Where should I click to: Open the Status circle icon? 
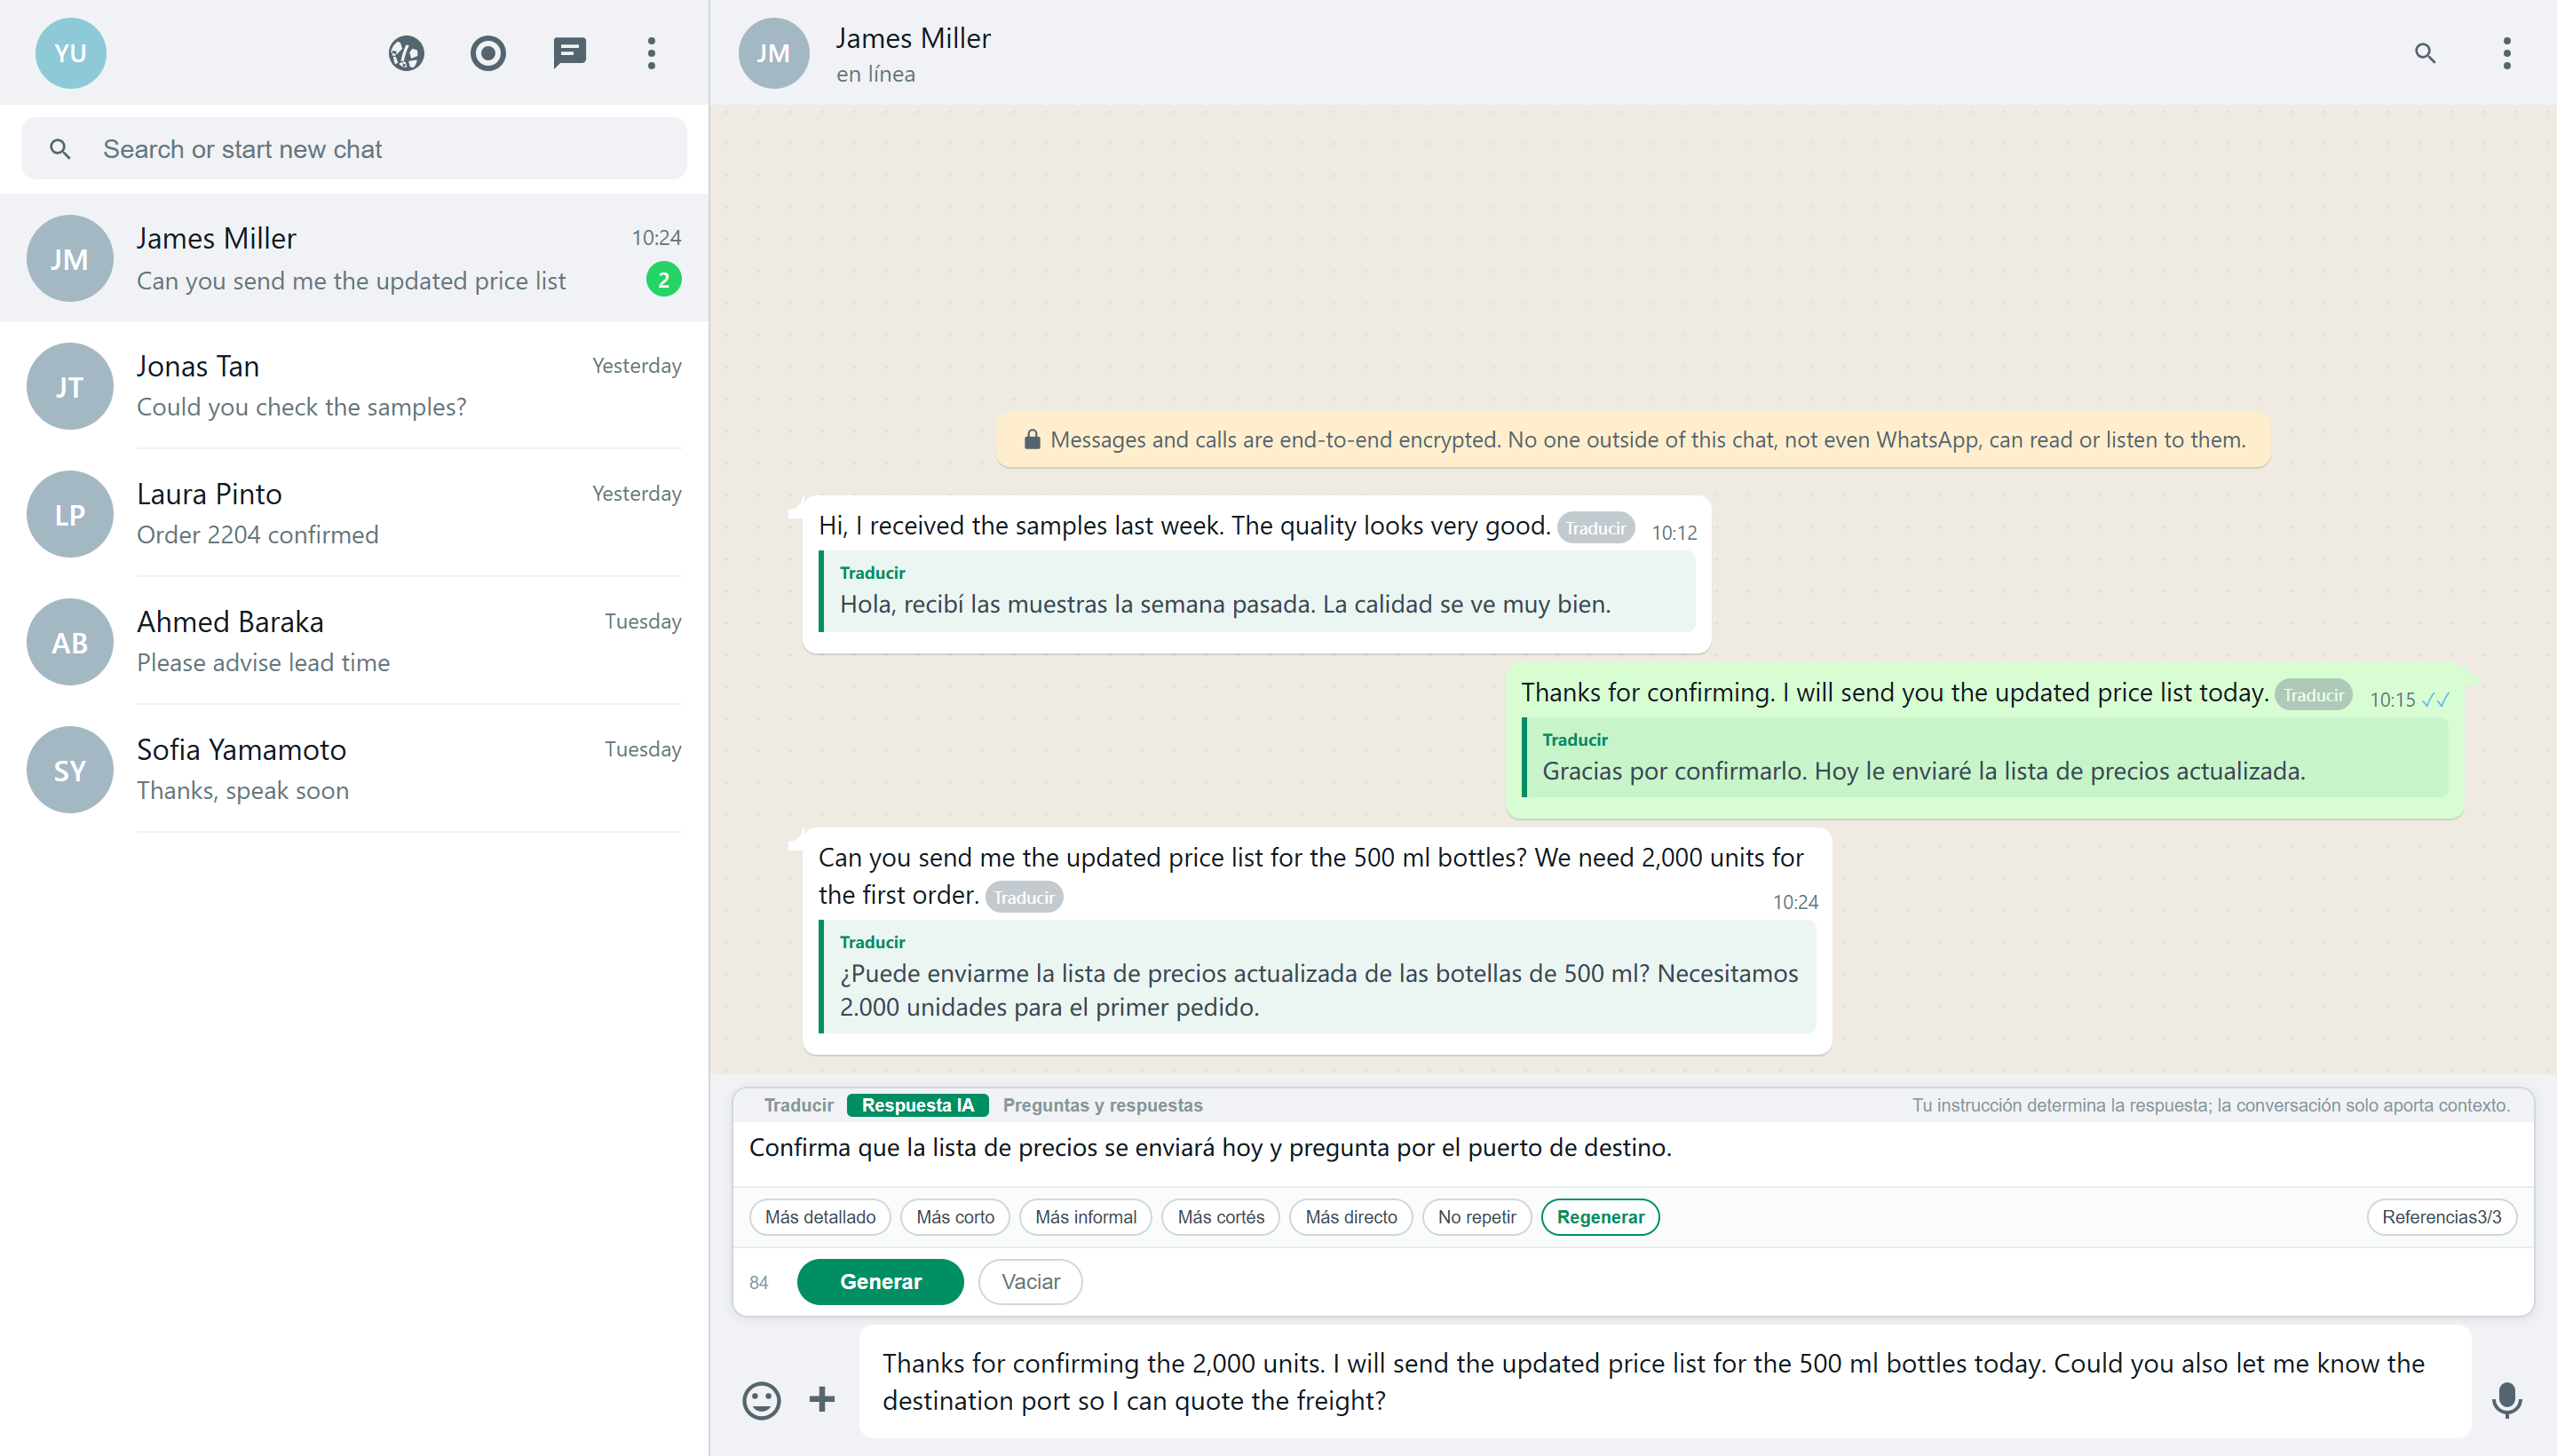click(488, 53)
